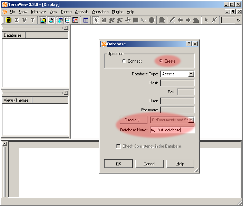This screenshot has height=206, width=243.
Task: Open the Analysis menu
Action: pos(82,12)
